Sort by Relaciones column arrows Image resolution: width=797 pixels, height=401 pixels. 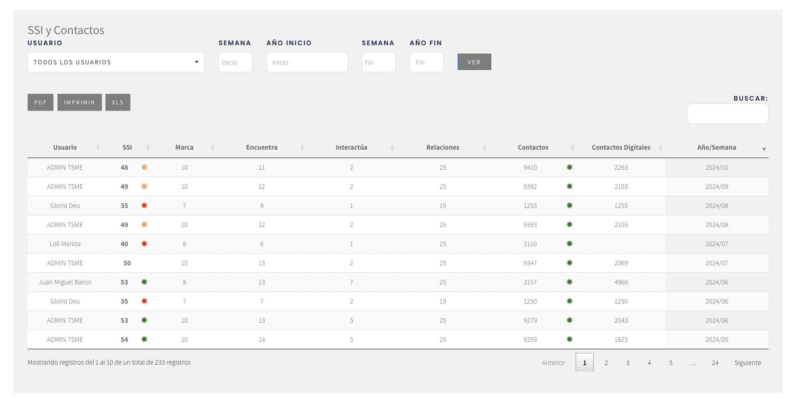pos(484,148)
